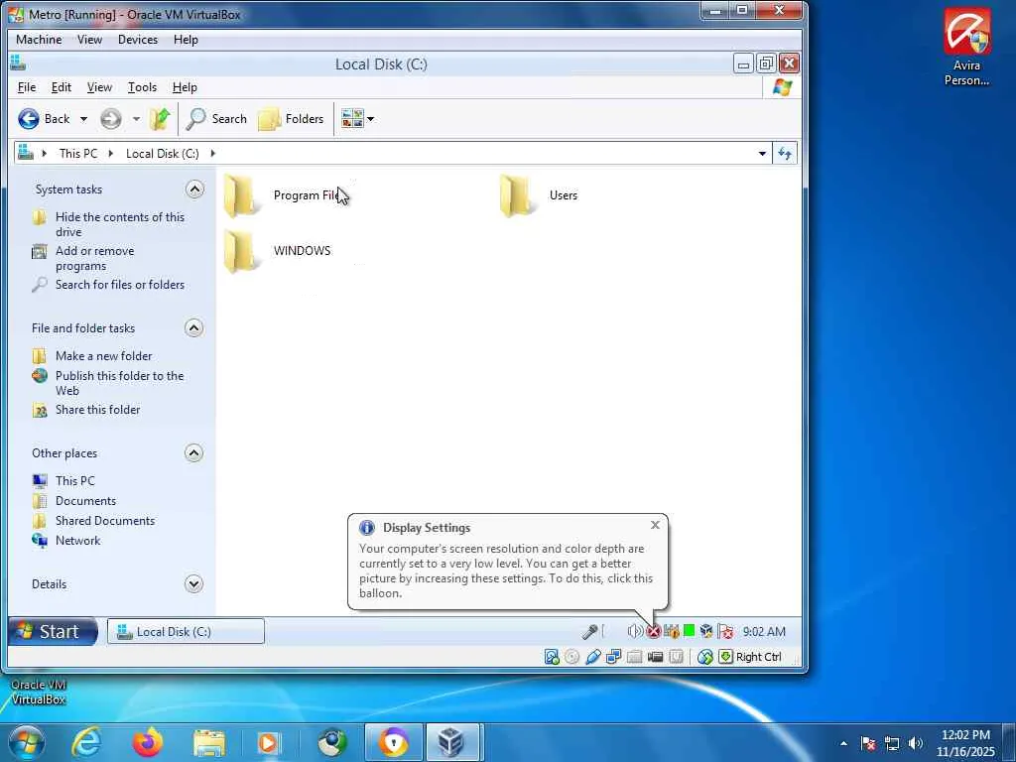Open the Program Files folder
The width and height of the screenshot is (1016, 762).
pyautogui.click(x=282, y=195)
